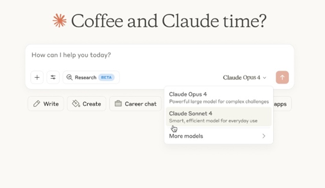Click the pencil icon on Write
Image resolution: width=325 pixels, height=188 pixels.
click(x=37, y=104)
